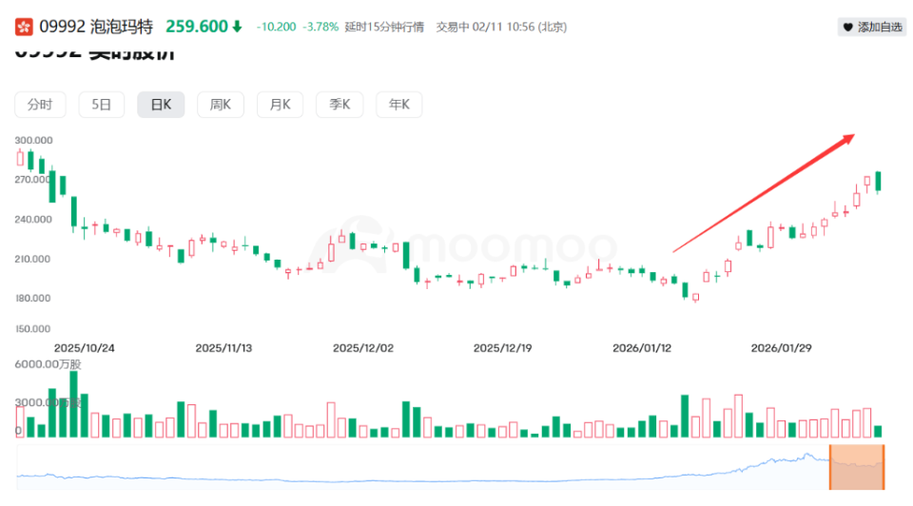Switch to the 分时 chart tab
Viewport: 913px width, 506px height.
[x=40, y=105]
